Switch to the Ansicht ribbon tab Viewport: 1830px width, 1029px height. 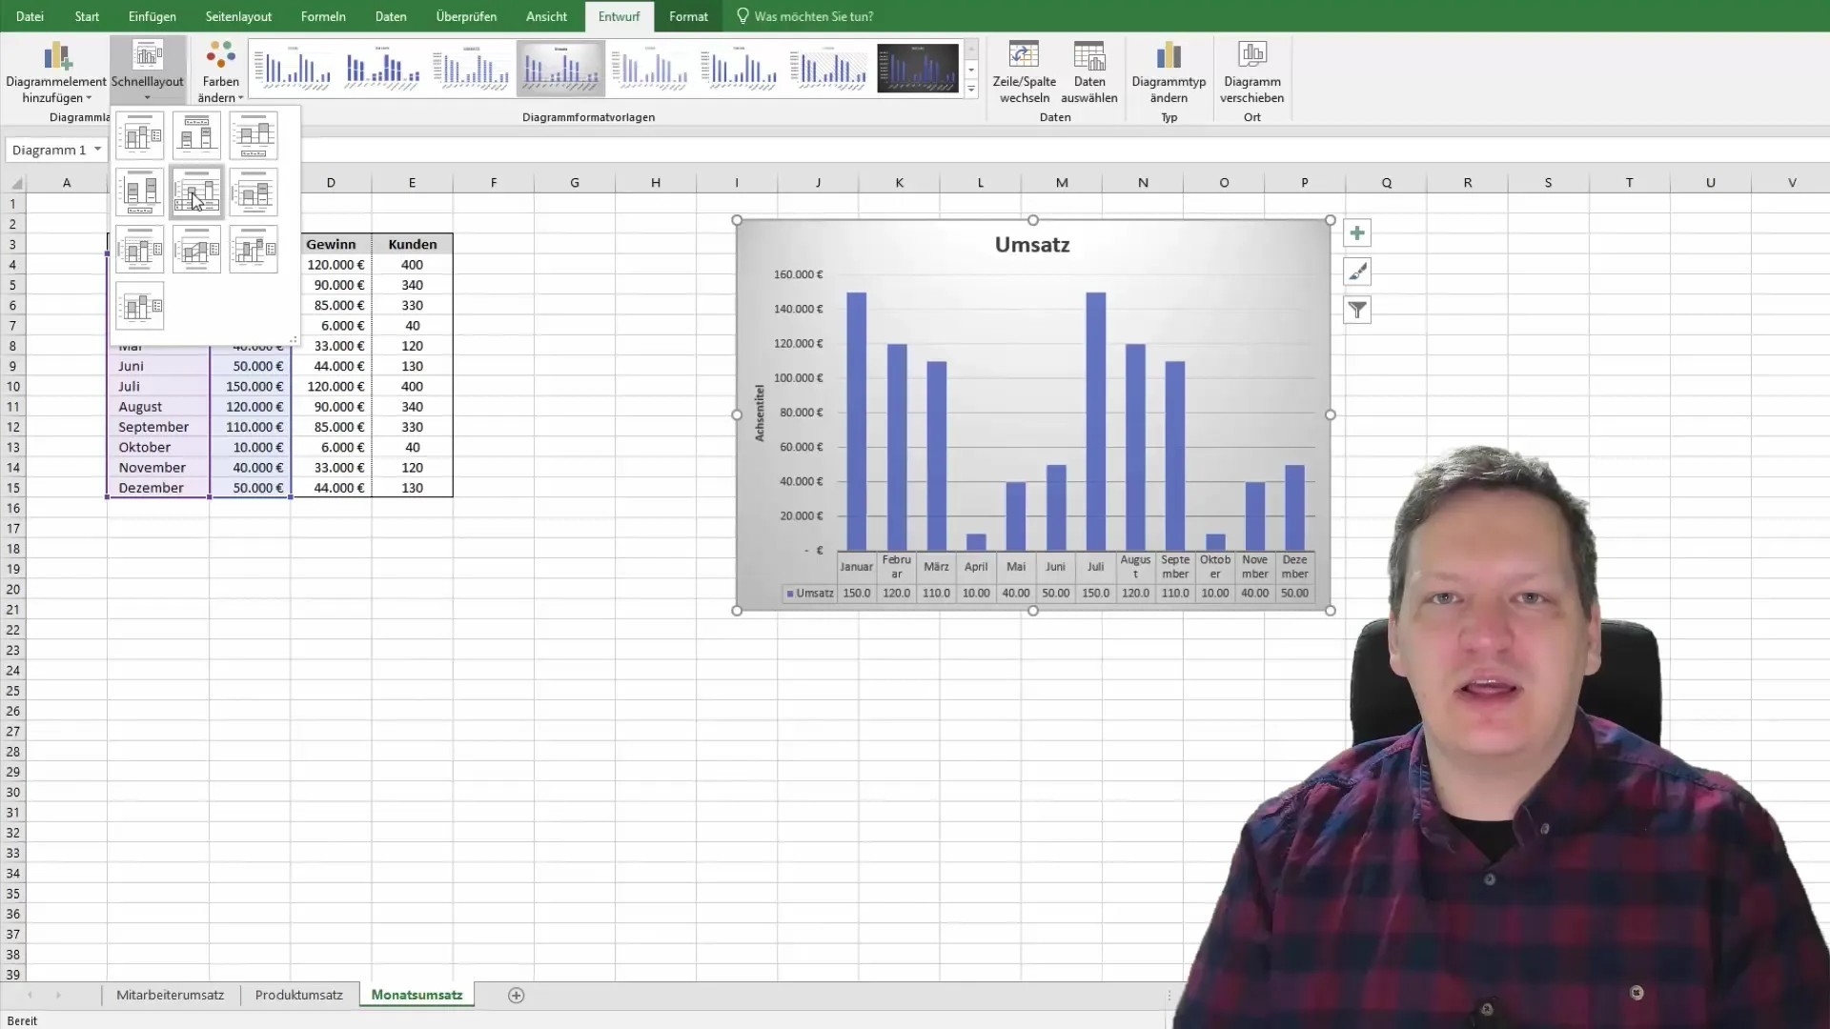546,16
